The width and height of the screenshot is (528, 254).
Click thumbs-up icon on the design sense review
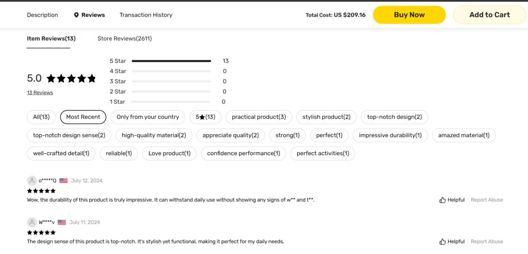click(x=442, y=242)
